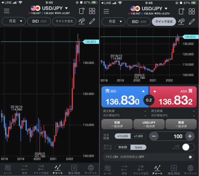This screenshot has width=199, height=176.
Task: Enable クイック注文 button on left screen toolbar
Action: pyautogui.click(x=64, y=21)
